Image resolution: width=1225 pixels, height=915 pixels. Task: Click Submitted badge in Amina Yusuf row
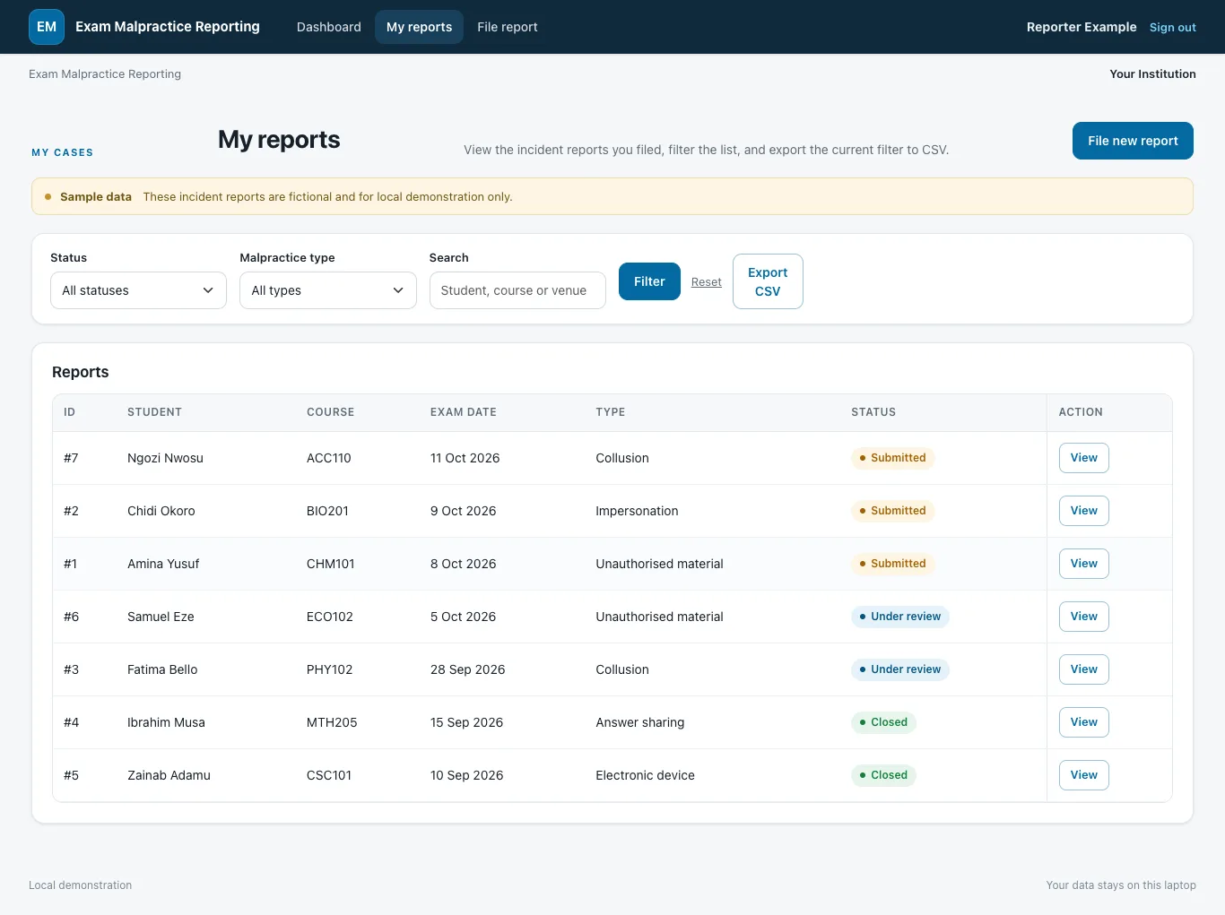click(x=892, y=564)
